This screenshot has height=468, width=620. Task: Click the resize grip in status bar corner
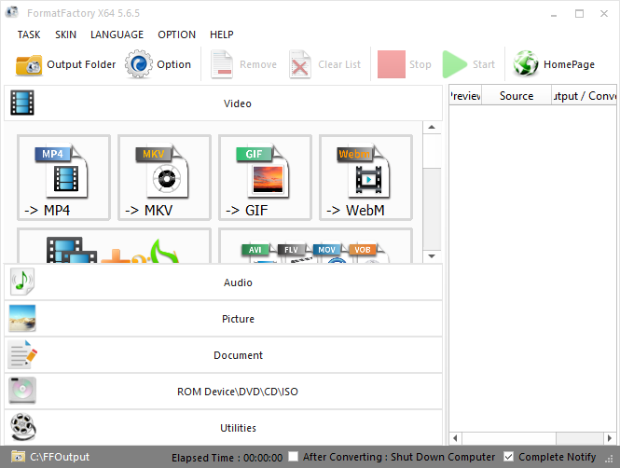tap(610, 459)
